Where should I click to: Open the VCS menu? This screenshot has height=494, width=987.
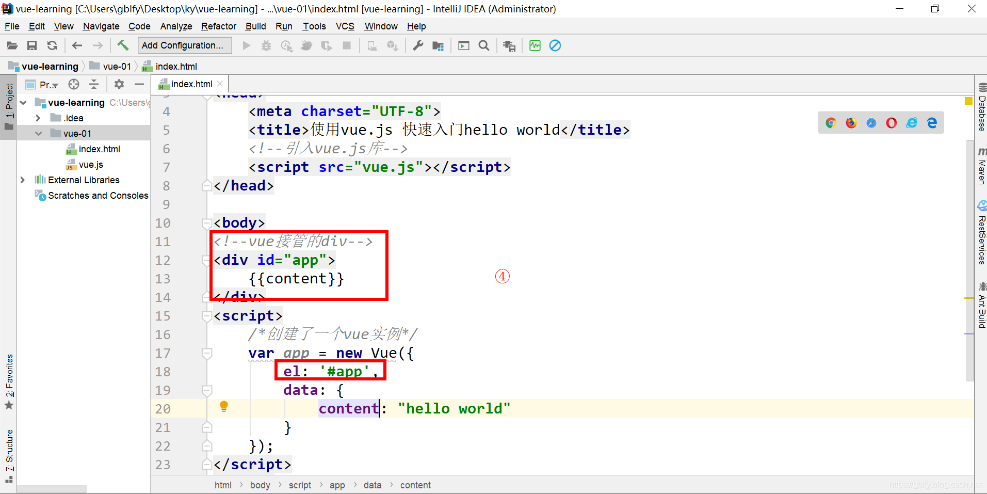(x=345, y=26)
